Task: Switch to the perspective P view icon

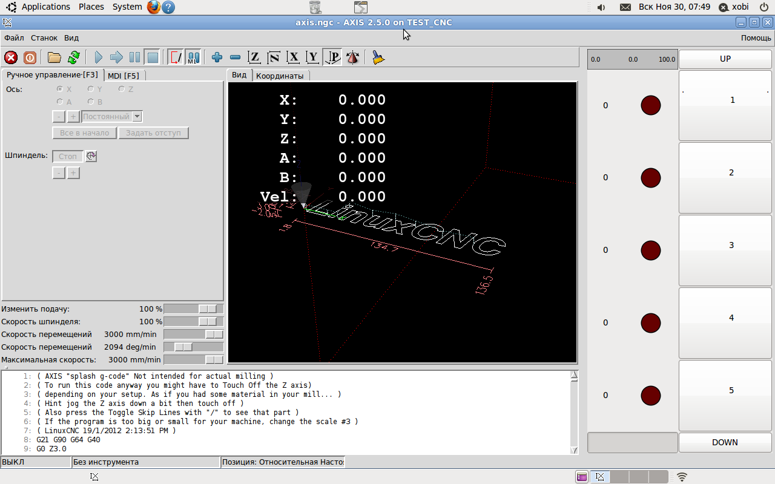Action: [332, 57]
